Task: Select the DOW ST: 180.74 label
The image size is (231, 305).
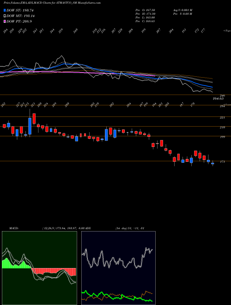Action: coord(20,10)
